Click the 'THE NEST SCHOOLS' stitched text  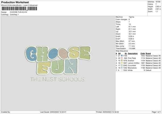click(x=58, y=79)
